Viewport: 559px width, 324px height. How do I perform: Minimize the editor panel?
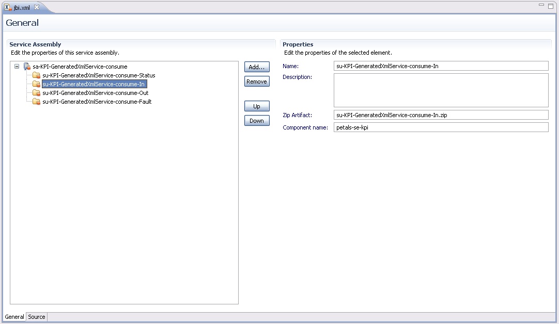541,5
